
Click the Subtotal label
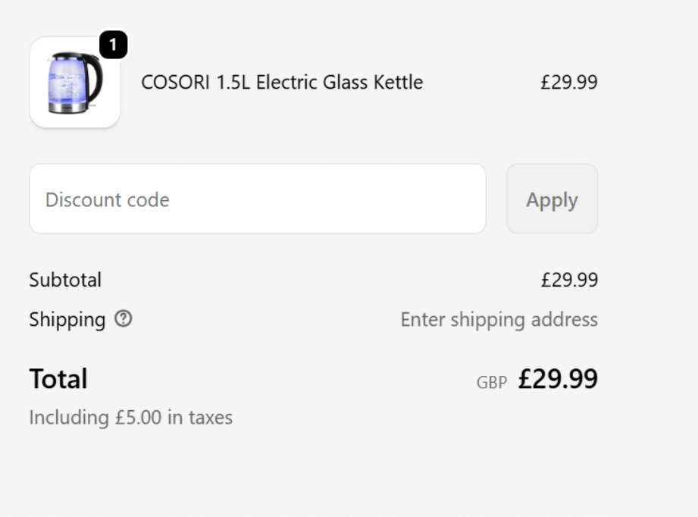click(x=64, y=280)
